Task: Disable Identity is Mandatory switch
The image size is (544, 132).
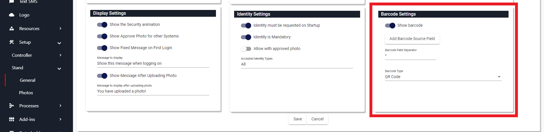Action: [246, 37]
